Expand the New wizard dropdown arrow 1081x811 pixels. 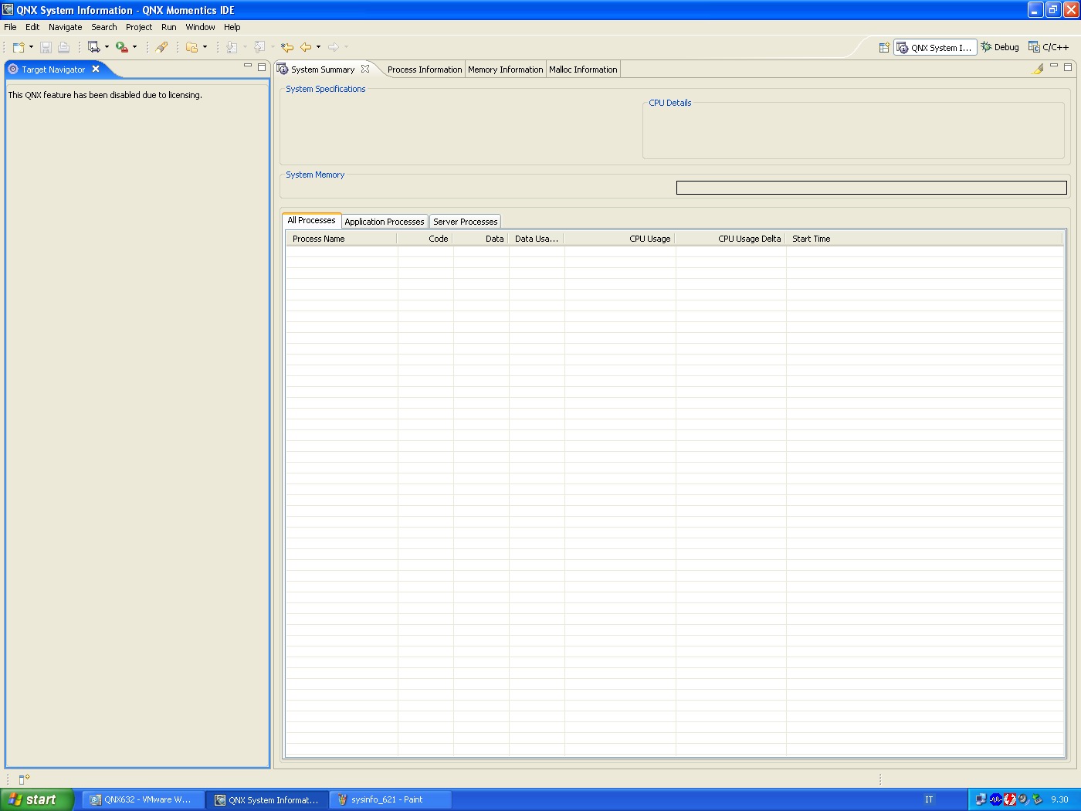[x=31, y=47]
